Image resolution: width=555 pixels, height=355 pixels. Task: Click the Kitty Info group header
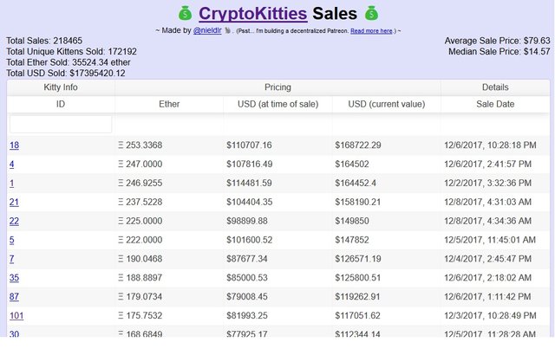pyautogui.click(x=61, y=87)
